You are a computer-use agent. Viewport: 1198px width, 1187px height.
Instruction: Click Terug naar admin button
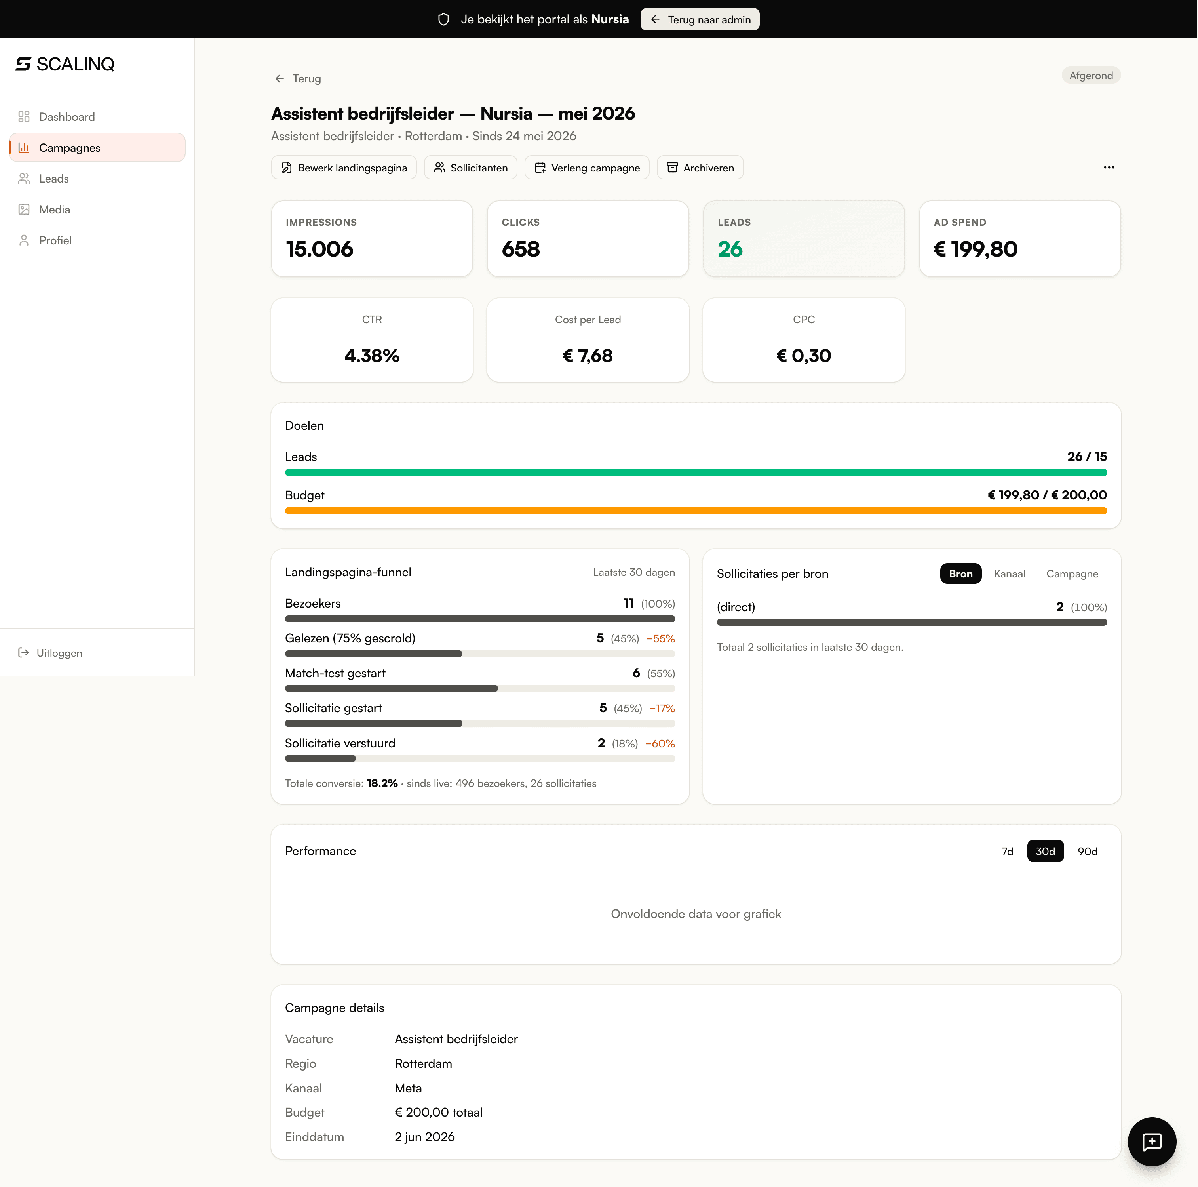coord(700,19)
